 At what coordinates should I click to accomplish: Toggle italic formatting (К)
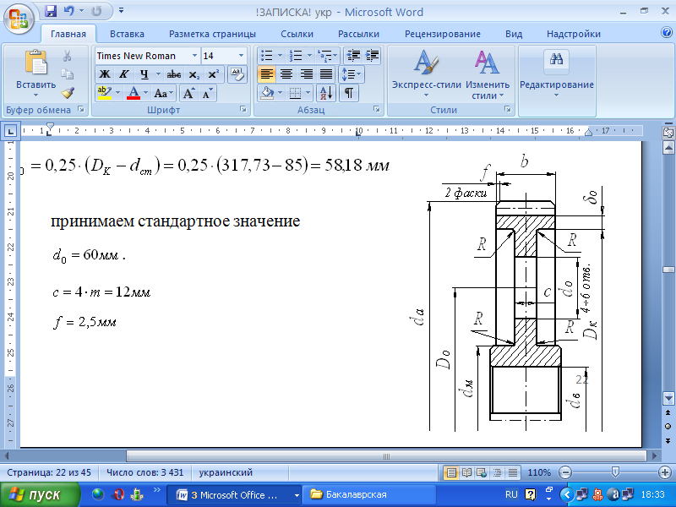pyautogui.click(x=123, y=74)
